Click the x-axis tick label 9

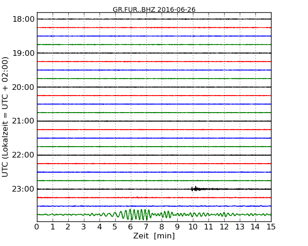[177, 227]
